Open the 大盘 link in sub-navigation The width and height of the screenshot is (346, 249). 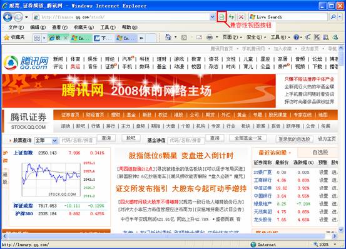pyautogui.click(x=171, y=126)
